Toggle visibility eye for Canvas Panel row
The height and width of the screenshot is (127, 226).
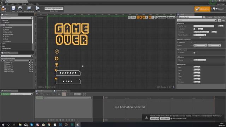coord(32,60)
